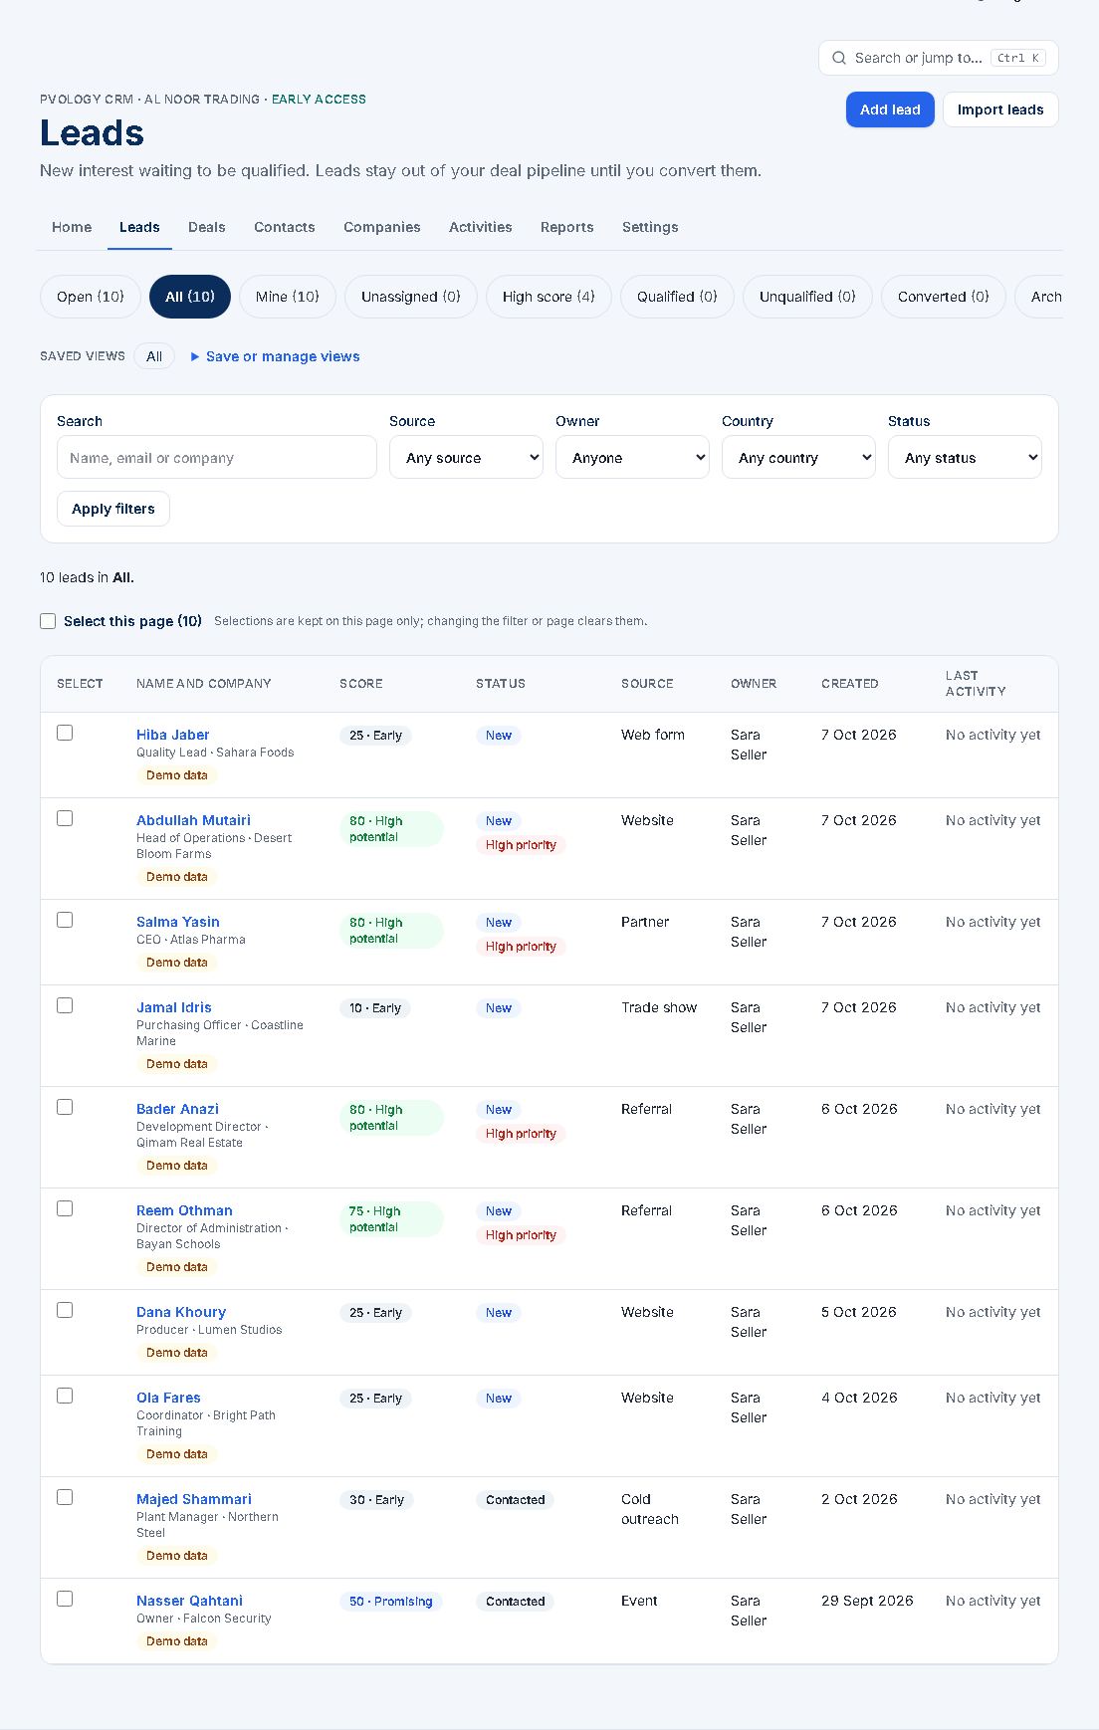Click the Cold outreach source cell
The width and height of the screenshot is (1099, 1730).
pos(650,1509)
